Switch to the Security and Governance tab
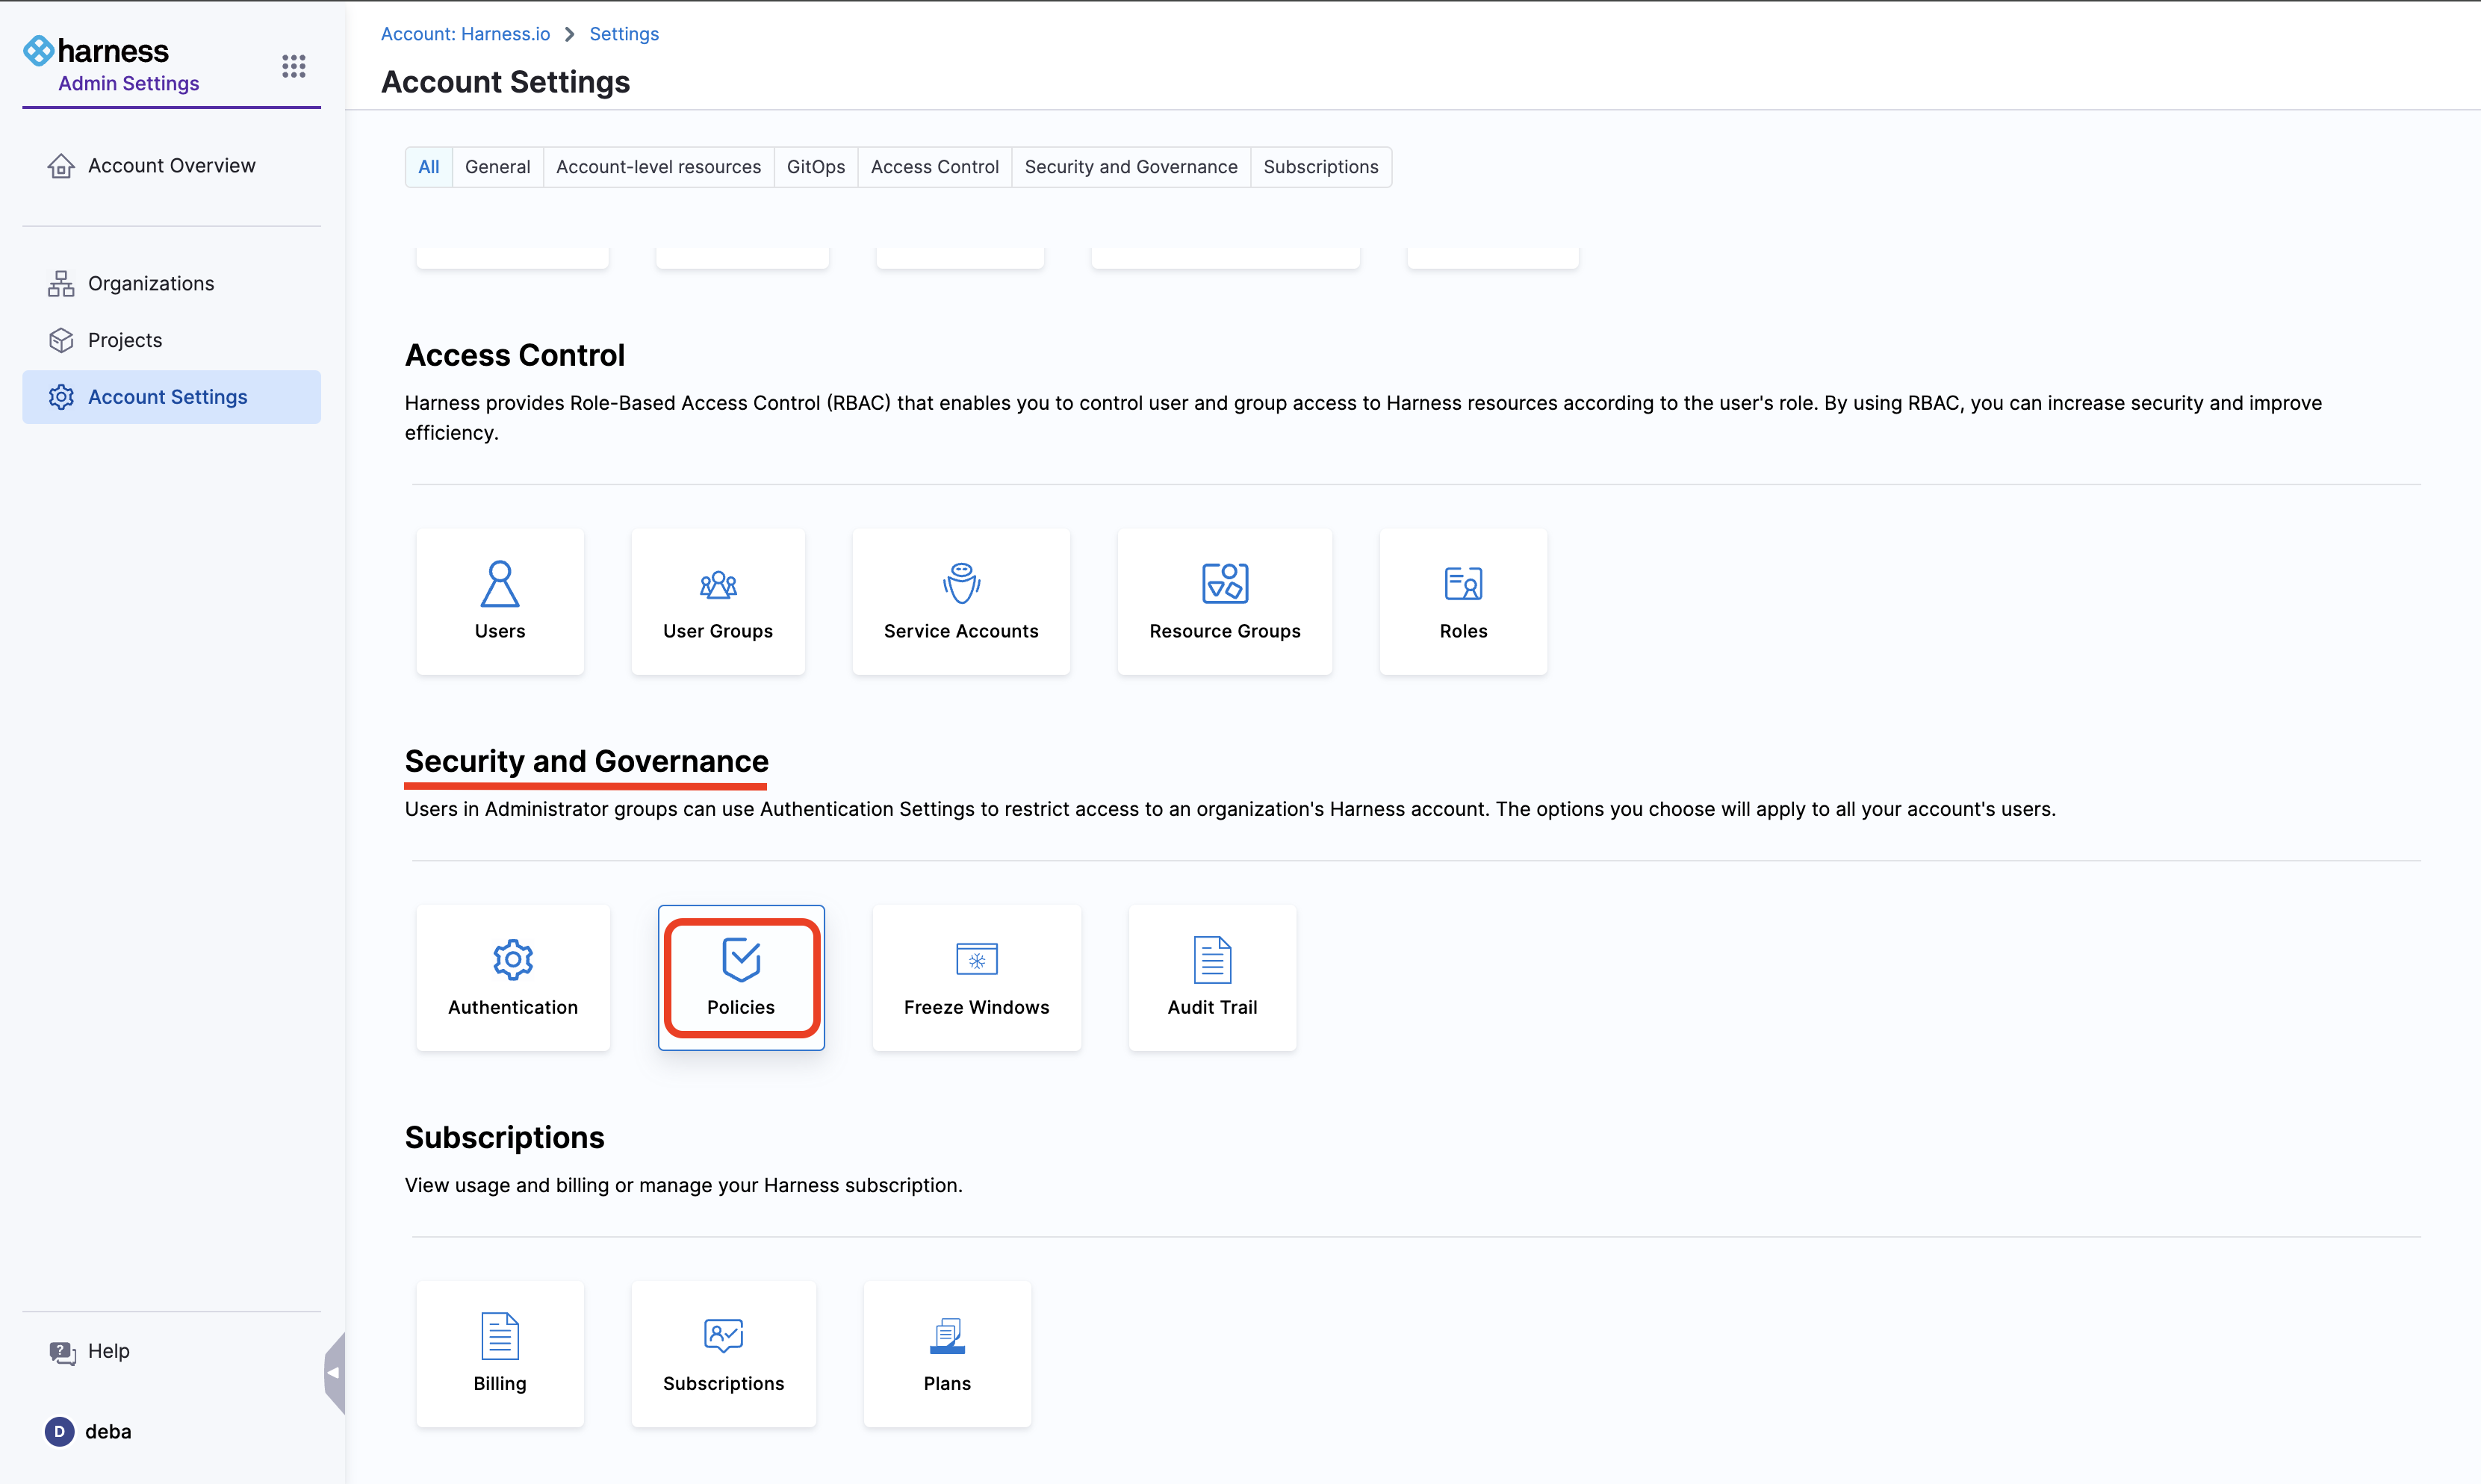Image resolution: width=2481 pixels, height=1484 pixels. (1131, 167)
